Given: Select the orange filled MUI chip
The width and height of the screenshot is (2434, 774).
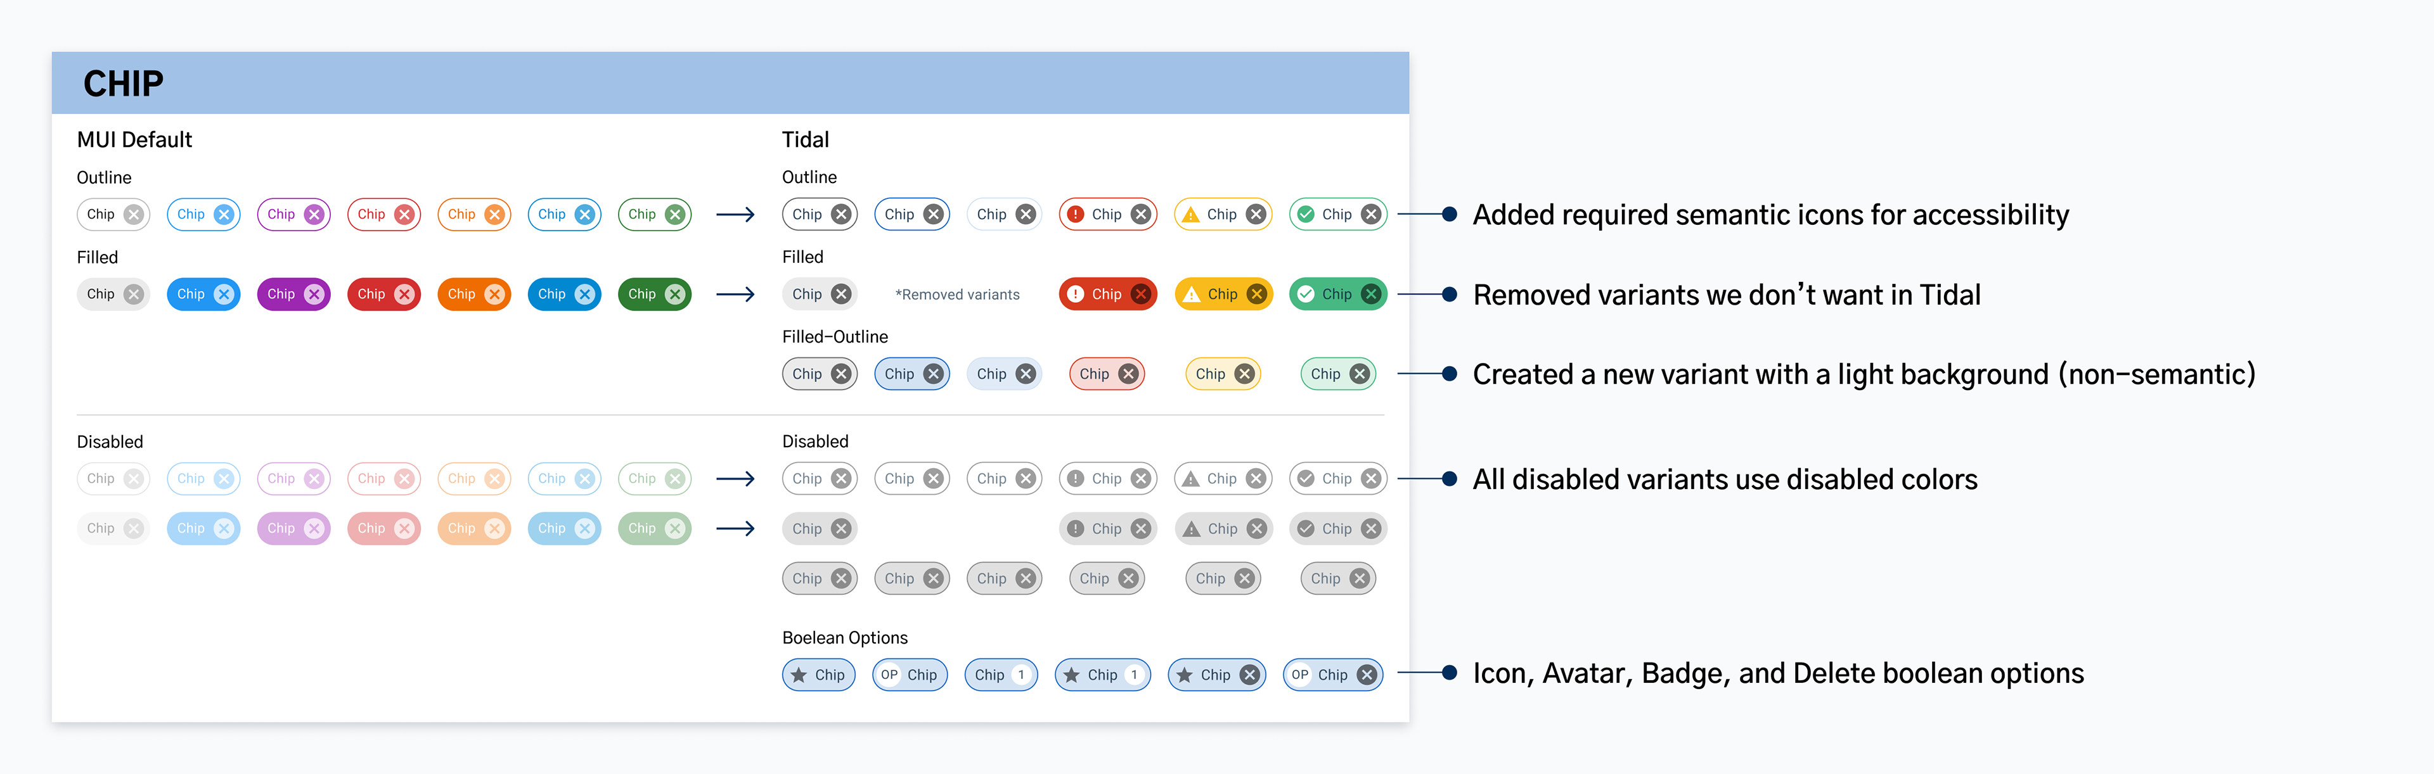Looking at the screenshot, I should tap(474, 295).
